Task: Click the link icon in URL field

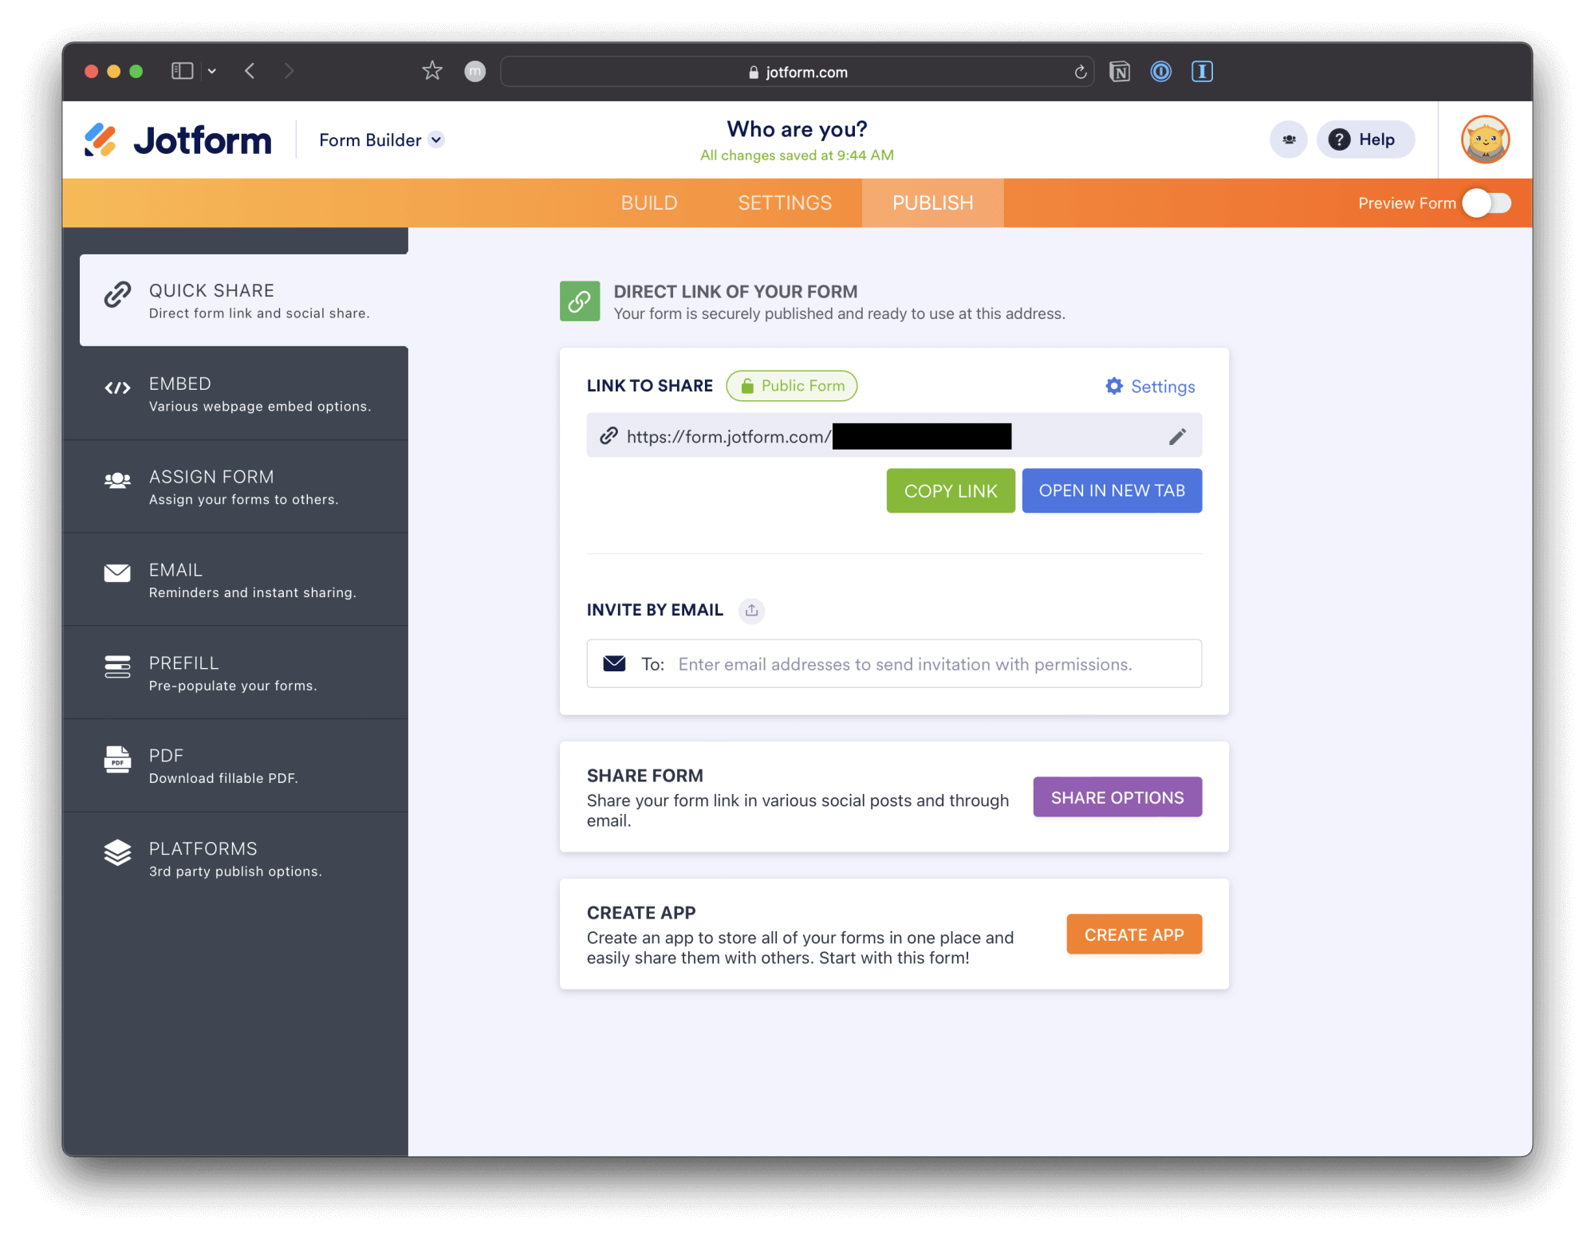Action: [608, 435]
